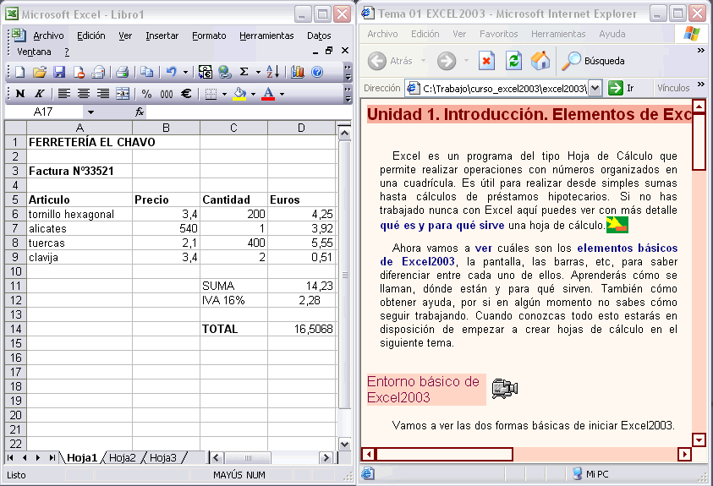
Task: Go to Home page icon in browser
Action: [x=540, y=61]
